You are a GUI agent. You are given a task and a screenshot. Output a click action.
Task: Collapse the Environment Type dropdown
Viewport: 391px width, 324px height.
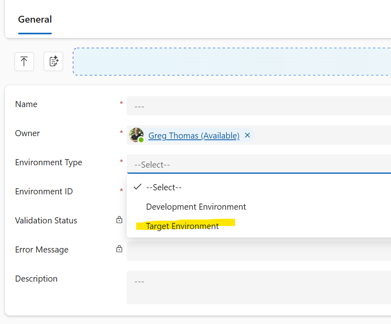coord(259,164)
